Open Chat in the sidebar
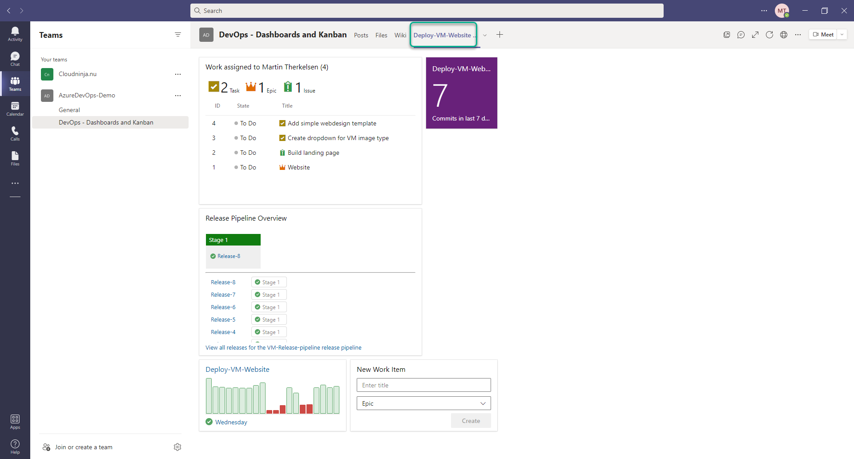The width and height of the screenshot is (854, 459). (15, 59)
